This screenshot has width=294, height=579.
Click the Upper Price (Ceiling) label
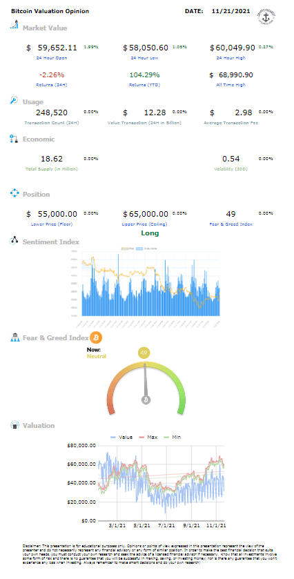[145, 224]
